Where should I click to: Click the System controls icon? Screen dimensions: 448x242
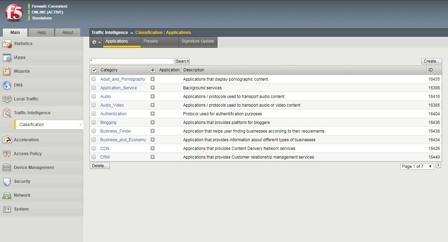(7, 209)
